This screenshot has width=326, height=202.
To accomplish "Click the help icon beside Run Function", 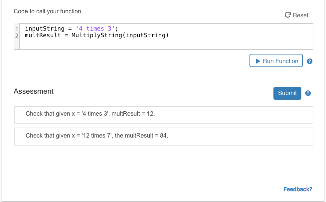I will tap(309, 61).
